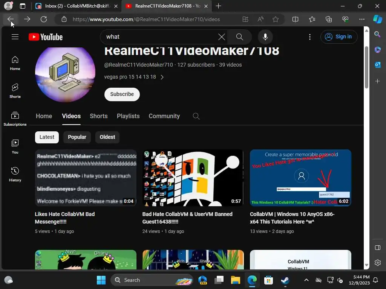Click the page vertical scrollbar
The height and width of the screenshot is (289, 386).
(x=366, y=67)
